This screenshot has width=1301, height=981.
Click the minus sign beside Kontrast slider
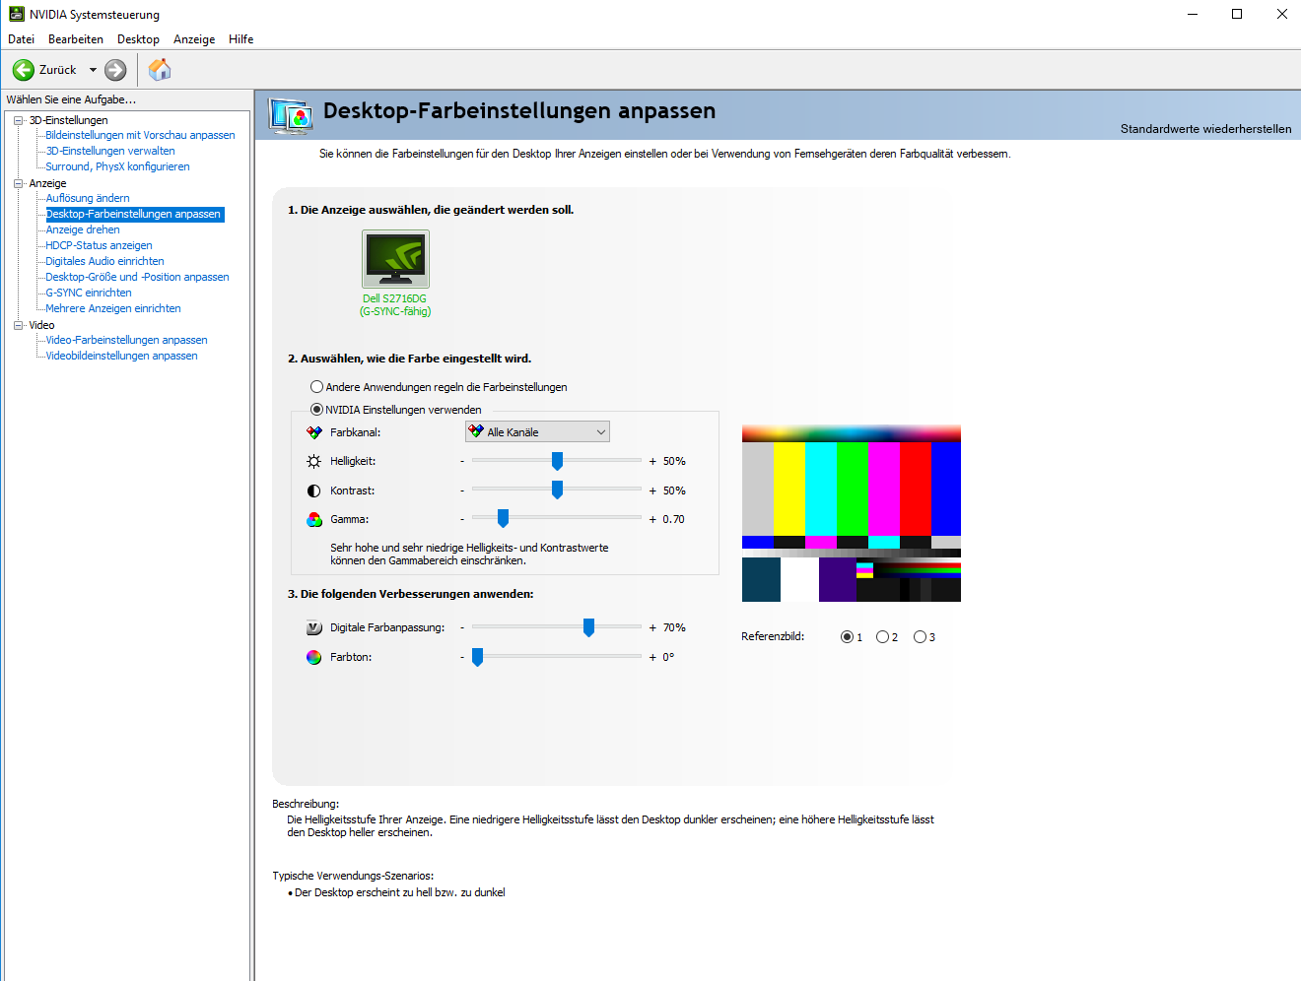pos(462,490)
